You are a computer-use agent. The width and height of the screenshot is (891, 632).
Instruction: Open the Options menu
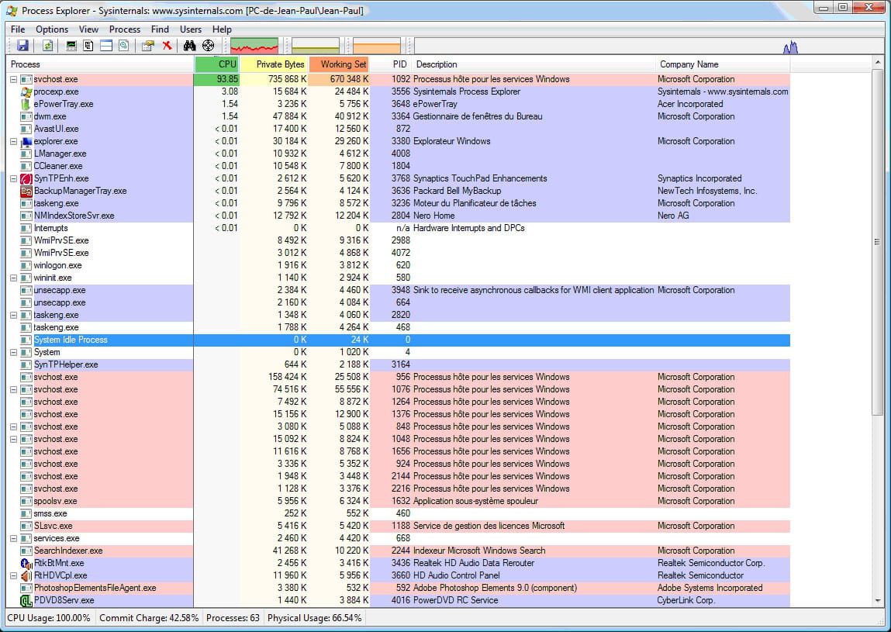(52, 29)
